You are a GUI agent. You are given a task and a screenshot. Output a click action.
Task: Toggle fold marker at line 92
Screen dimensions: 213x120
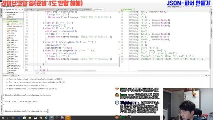tap(34, 14)
